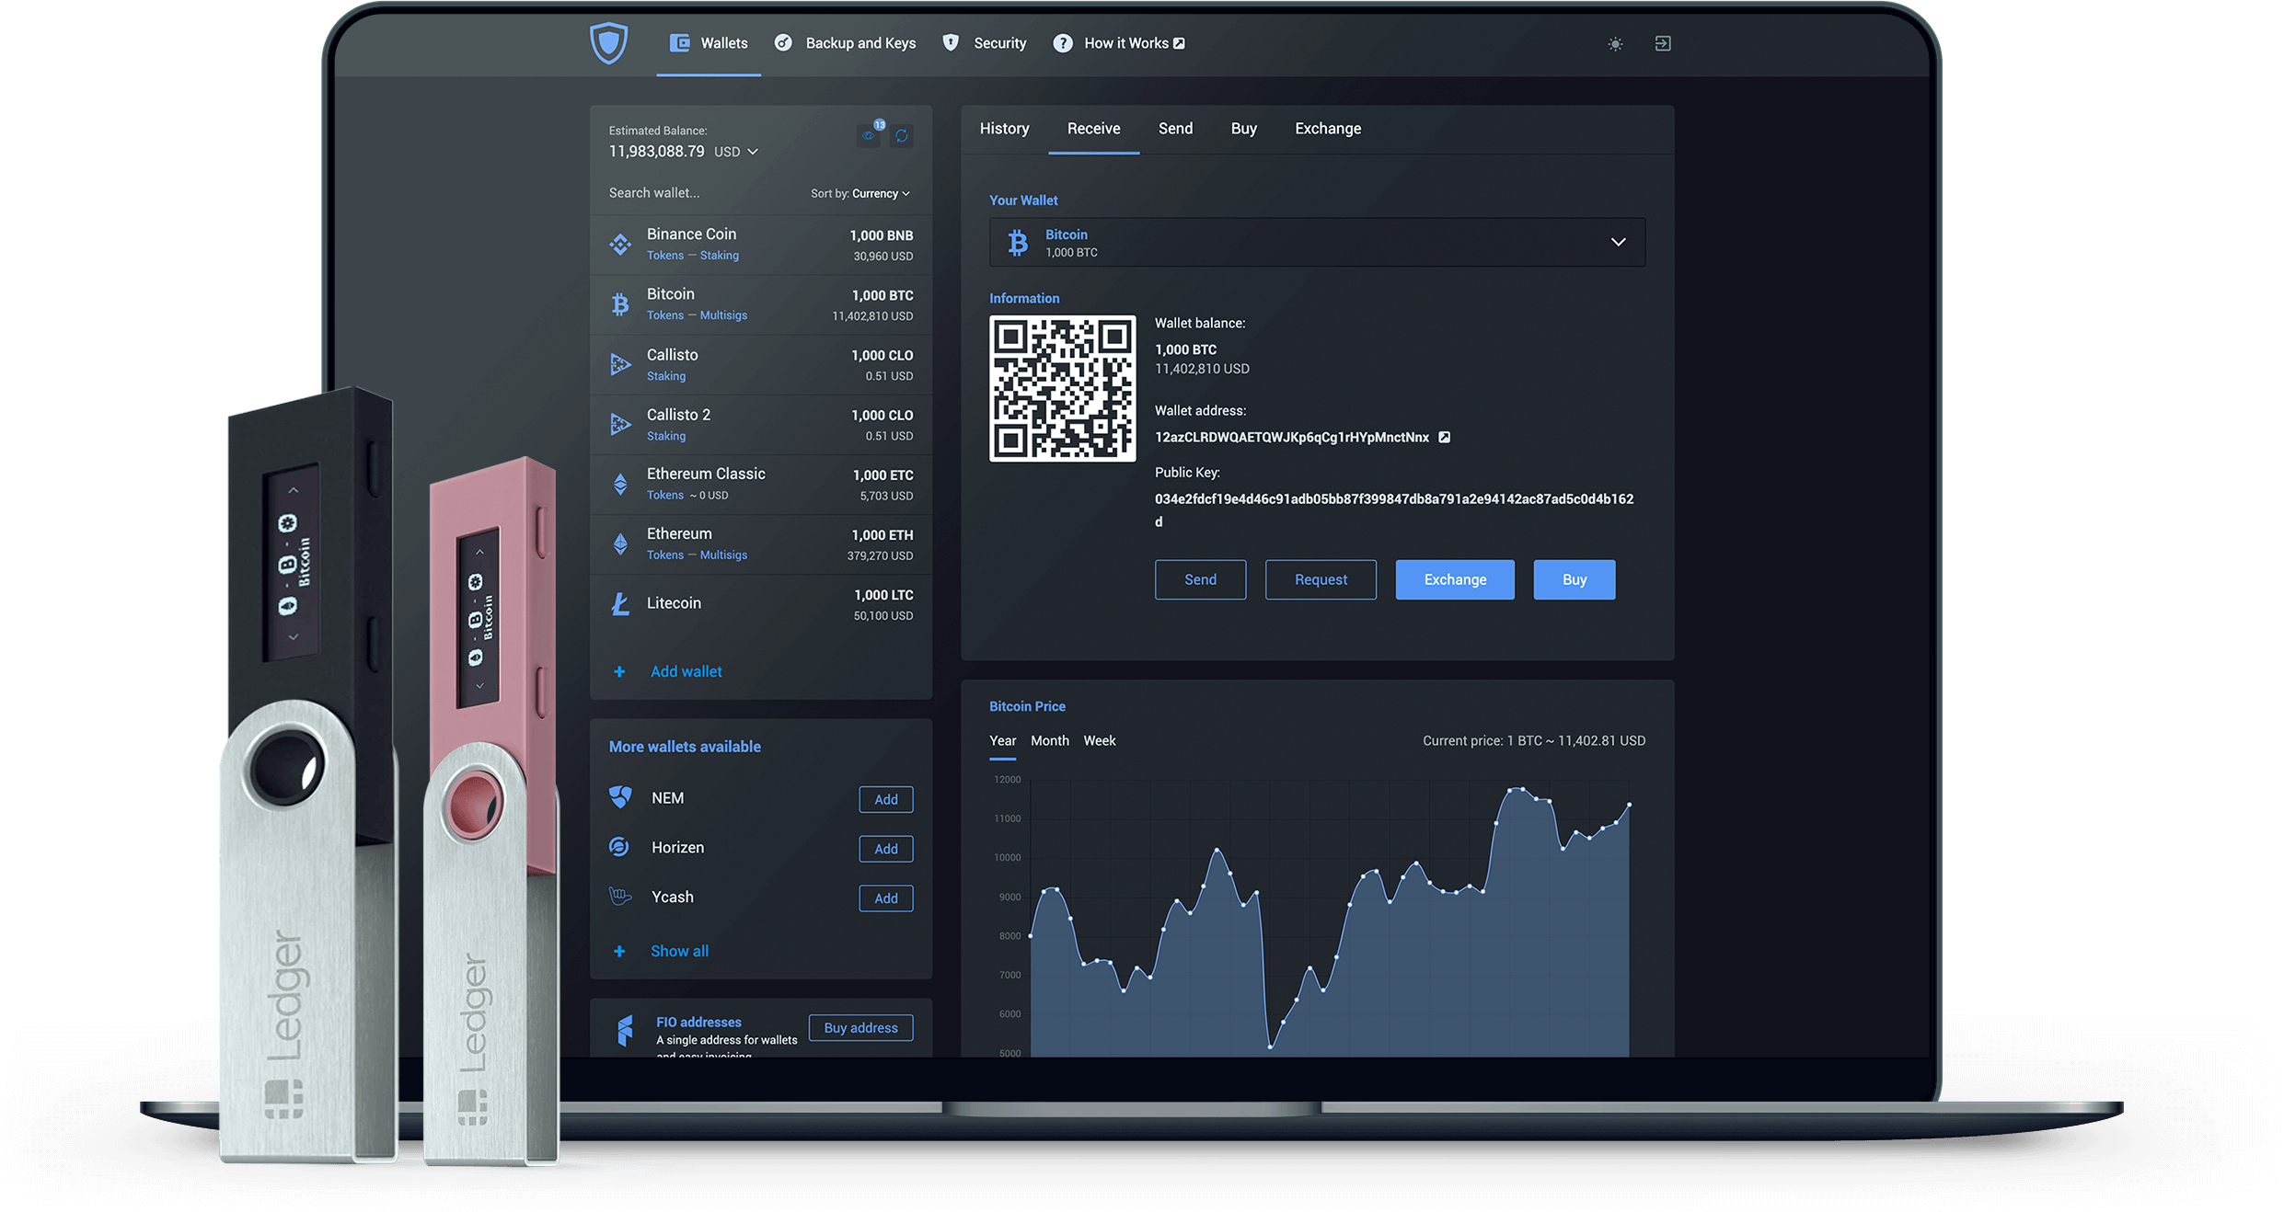Click the FIO addresses icon
The image size is (2284, 1212).
pos(625,1031)
